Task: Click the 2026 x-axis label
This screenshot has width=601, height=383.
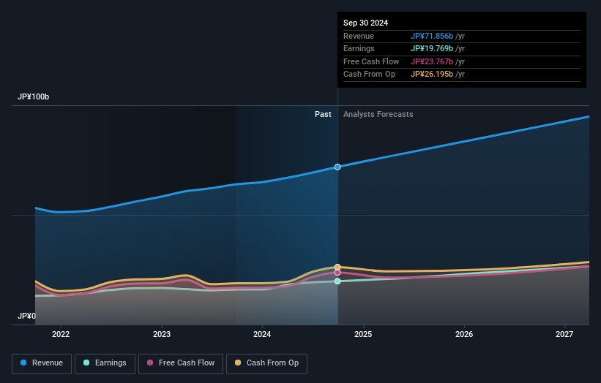Action: tap(464, 335)
